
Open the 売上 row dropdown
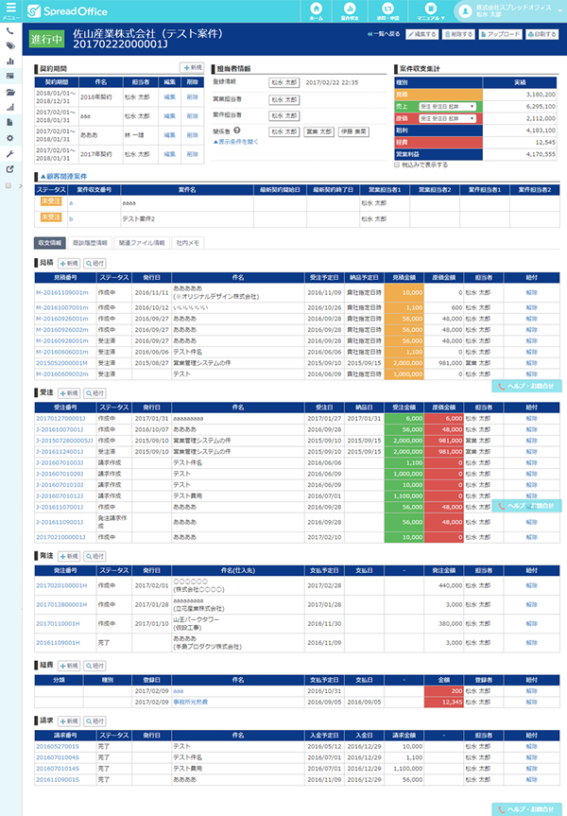click(447, 107)
